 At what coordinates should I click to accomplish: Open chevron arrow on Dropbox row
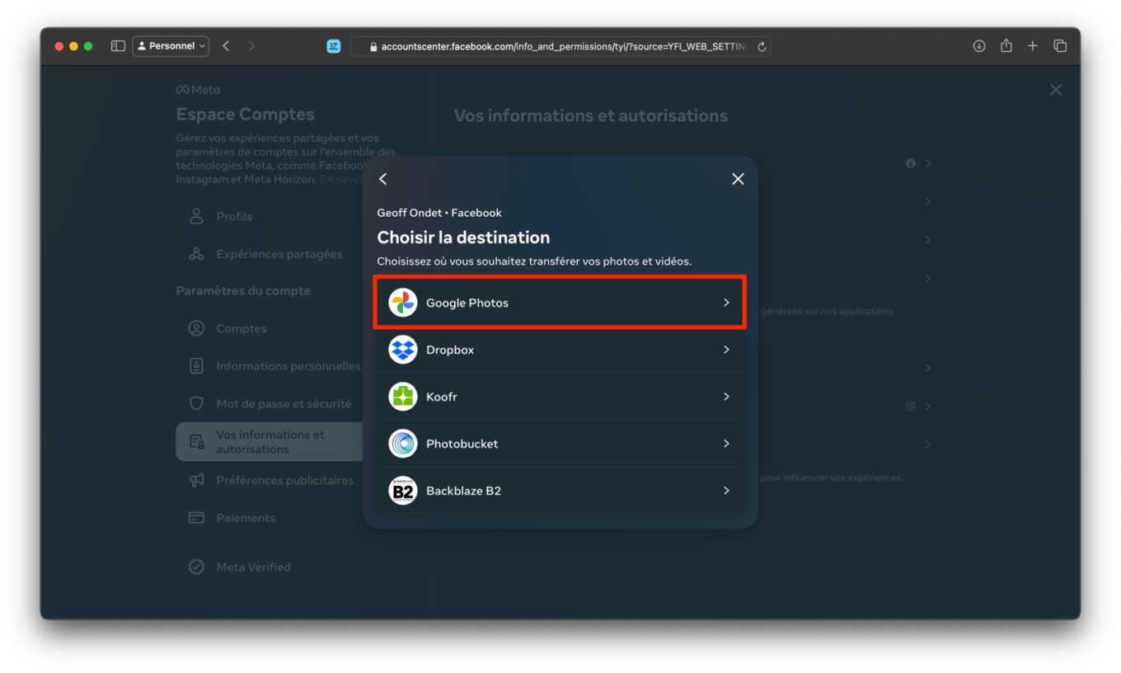coord(726,350)
